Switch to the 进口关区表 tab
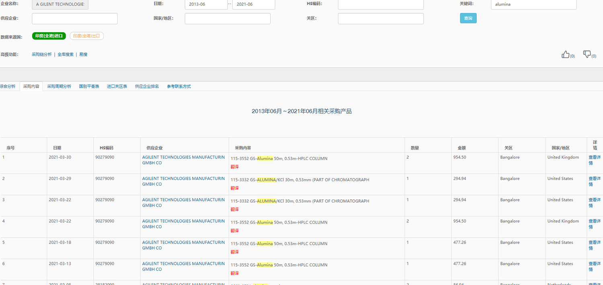The image size is (603, 285). pyautogui.click(x=117, y=86)
